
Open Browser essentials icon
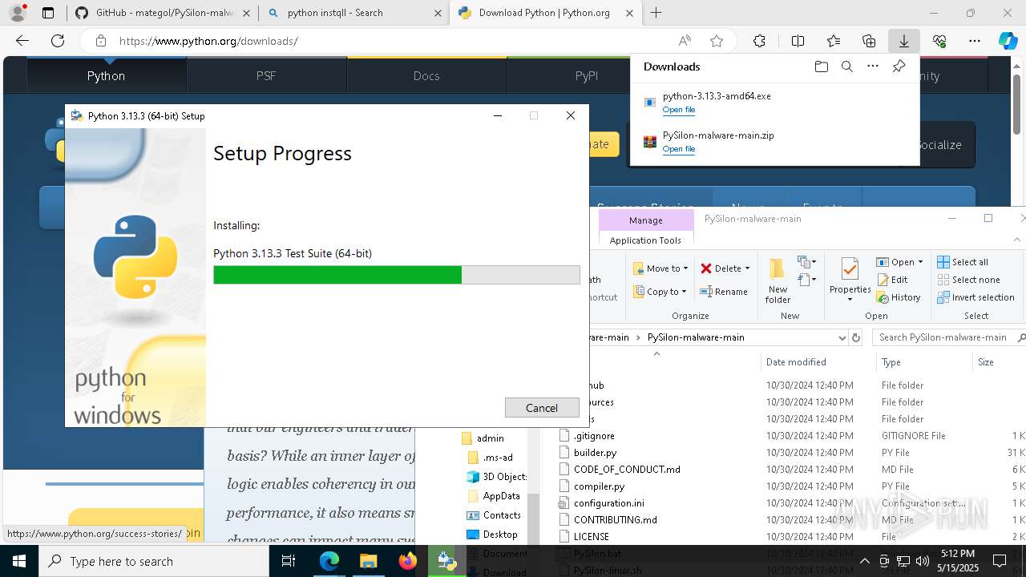point(939,41)
